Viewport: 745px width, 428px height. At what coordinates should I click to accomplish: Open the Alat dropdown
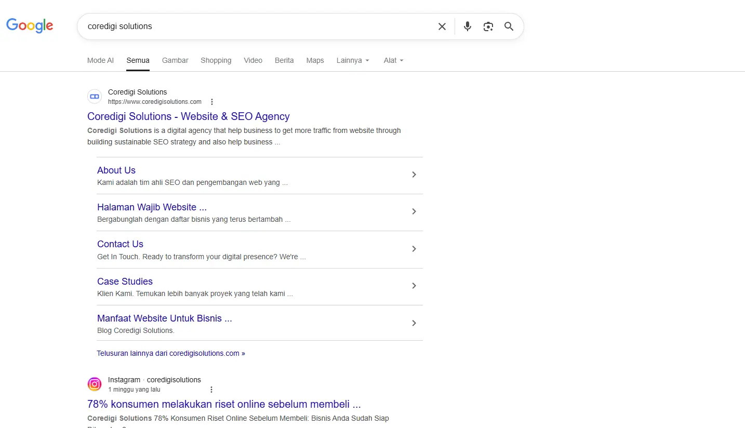[393, 60]
